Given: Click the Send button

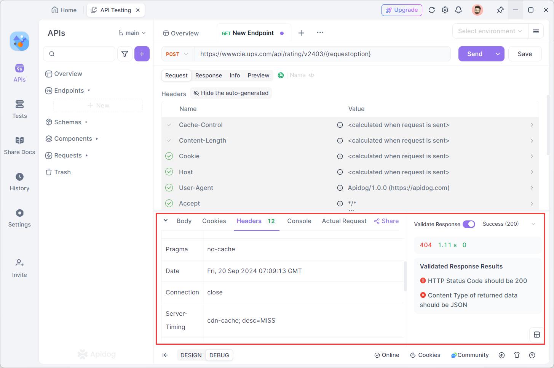Looking at the screenshot, I should [475, 54].
